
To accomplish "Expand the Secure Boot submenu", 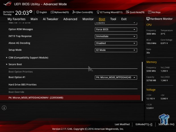I will 15,64.
